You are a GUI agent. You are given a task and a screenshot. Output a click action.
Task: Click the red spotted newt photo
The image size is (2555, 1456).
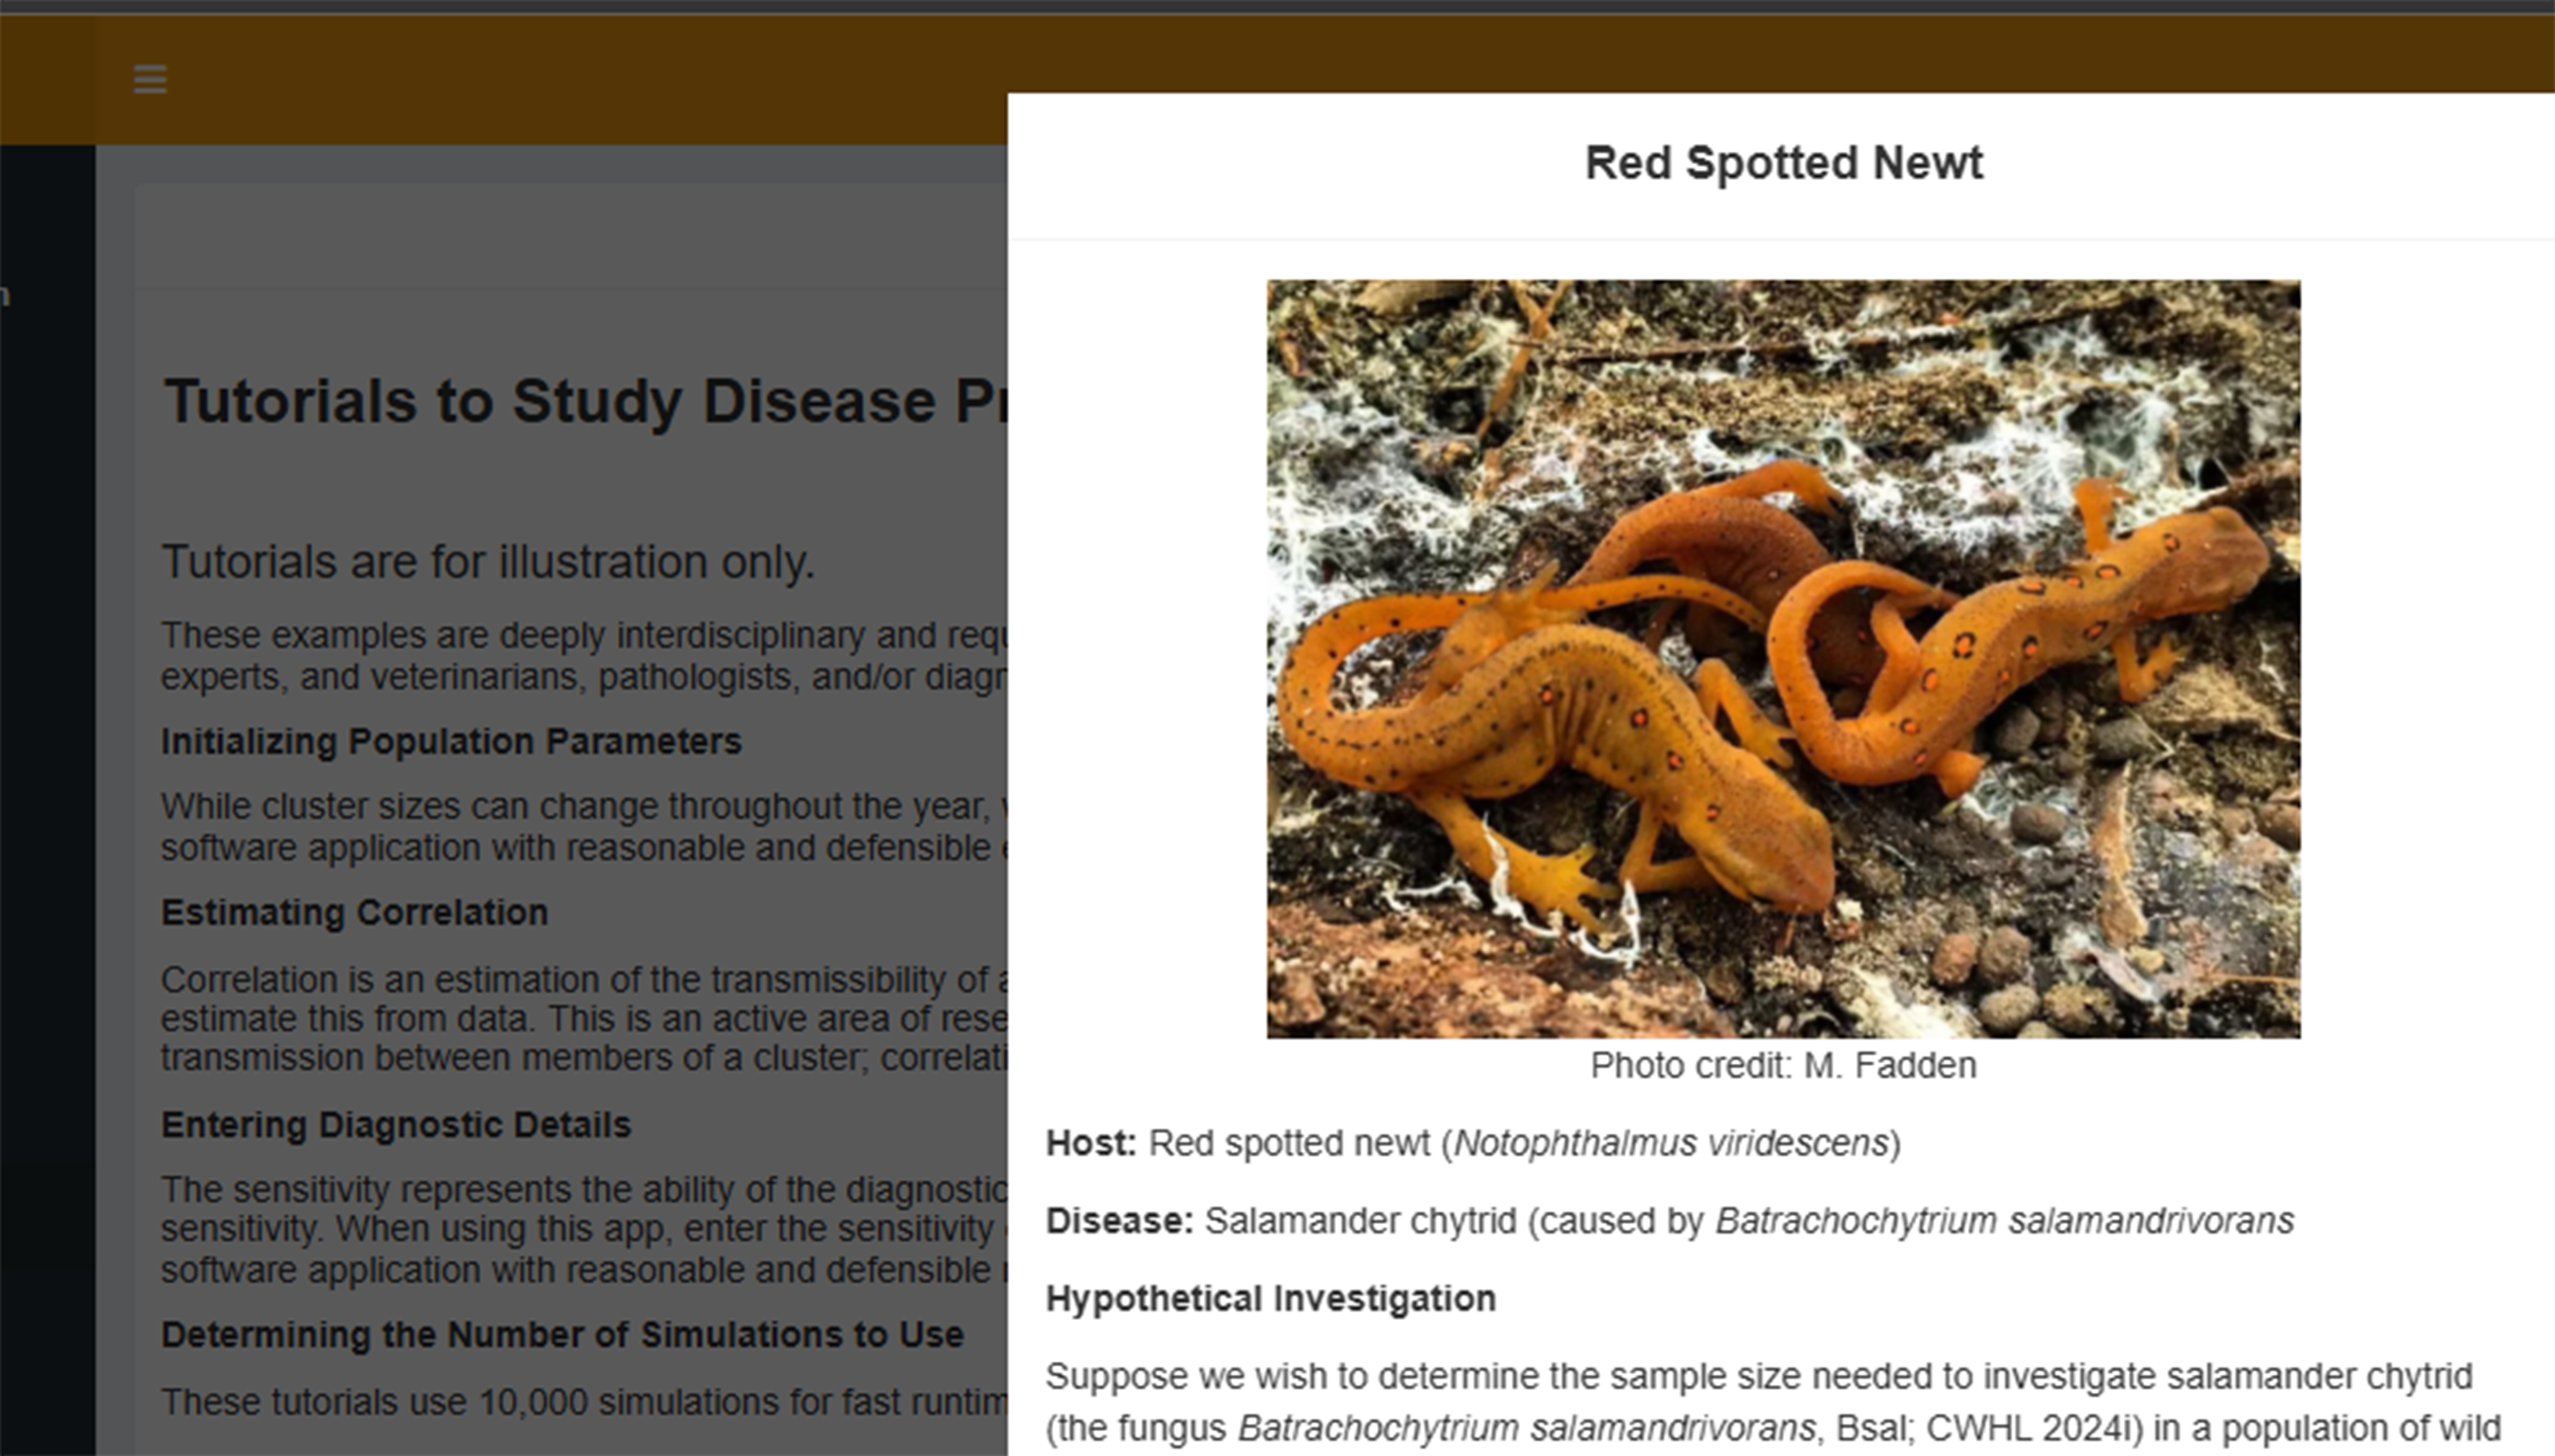pos(1782,658)
